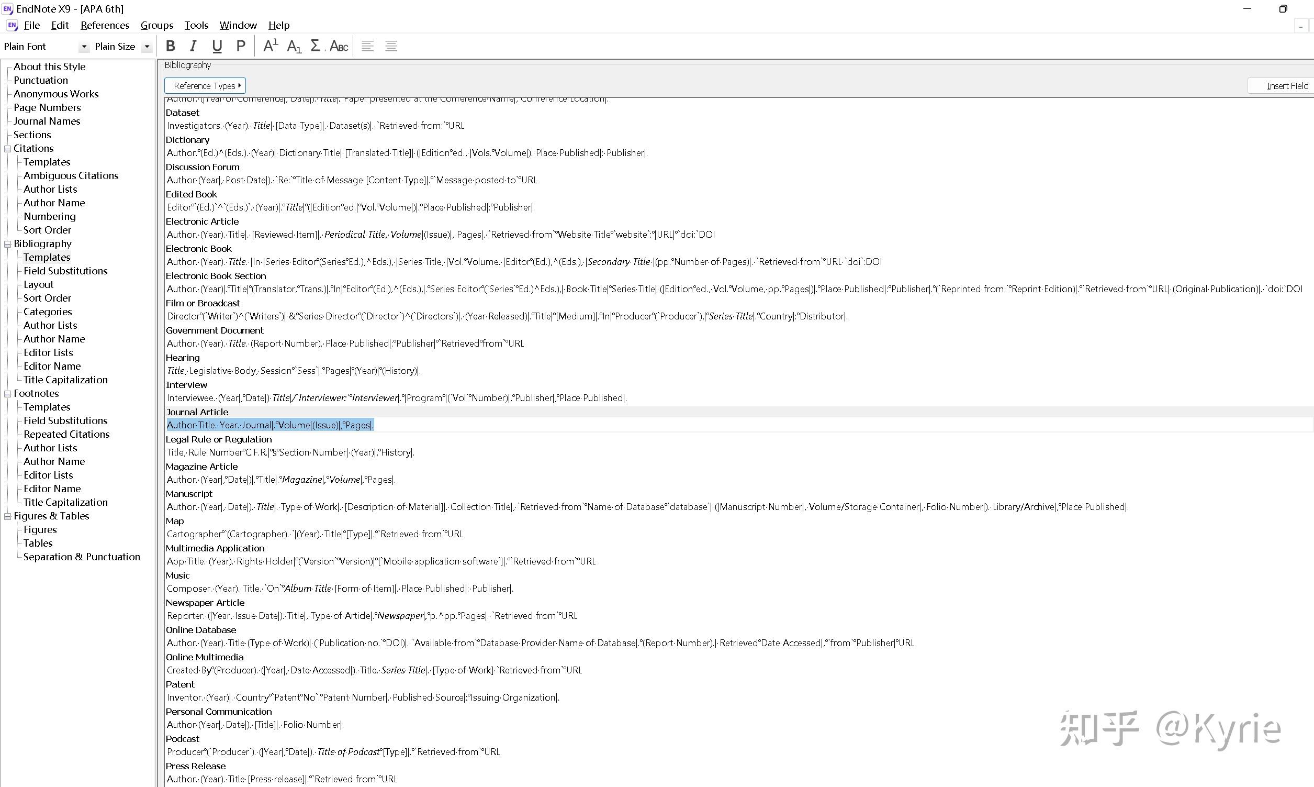Open the Groups menu

(x=157, y=25)
